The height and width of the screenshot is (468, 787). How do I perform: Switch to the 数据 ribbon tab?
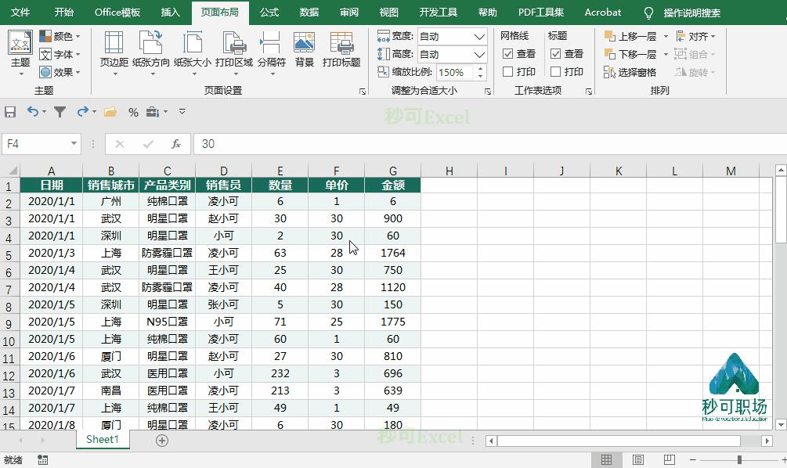(x=309, y=13)
